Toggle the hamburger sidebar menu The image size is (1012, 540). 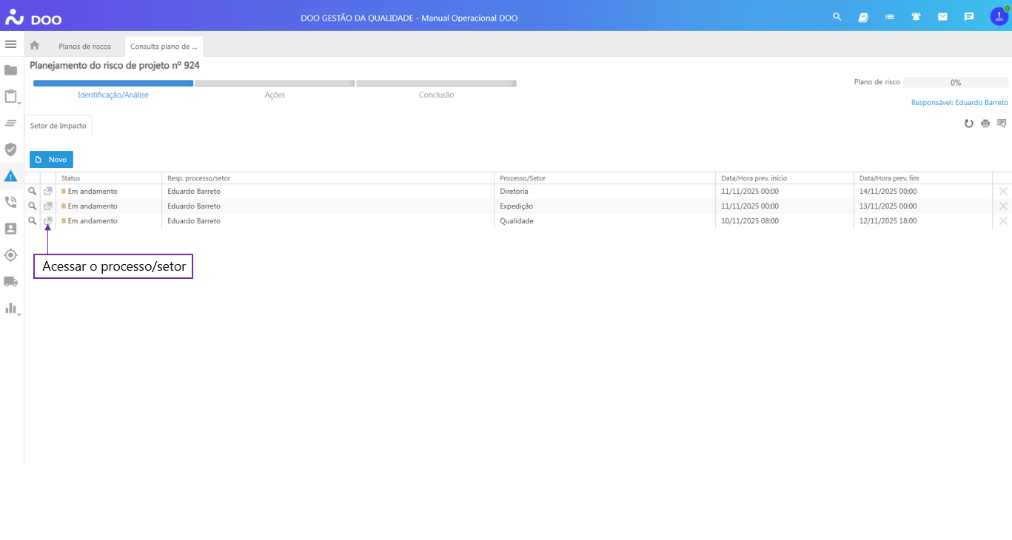click(10, 44)
